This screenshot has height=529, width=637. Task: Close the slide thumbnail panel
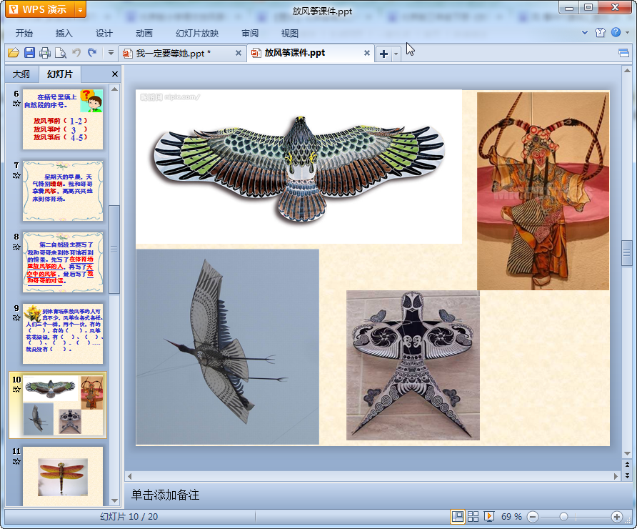click(x=114, y=74)
